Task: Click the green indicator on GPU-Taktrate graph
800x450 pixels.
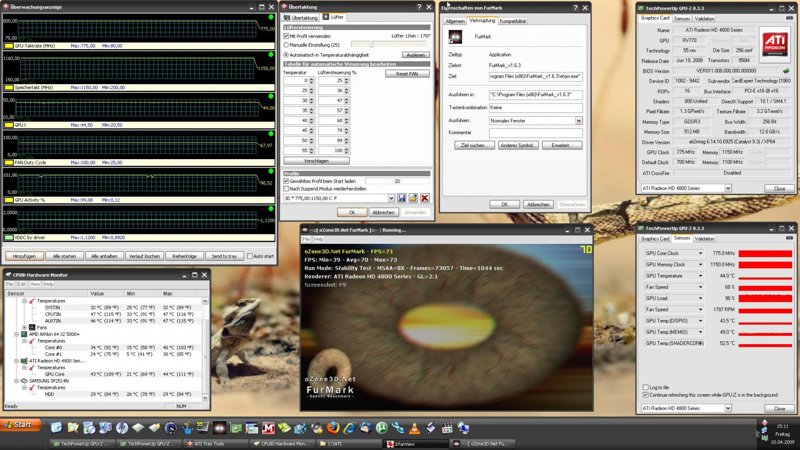Action: [271, 17]
